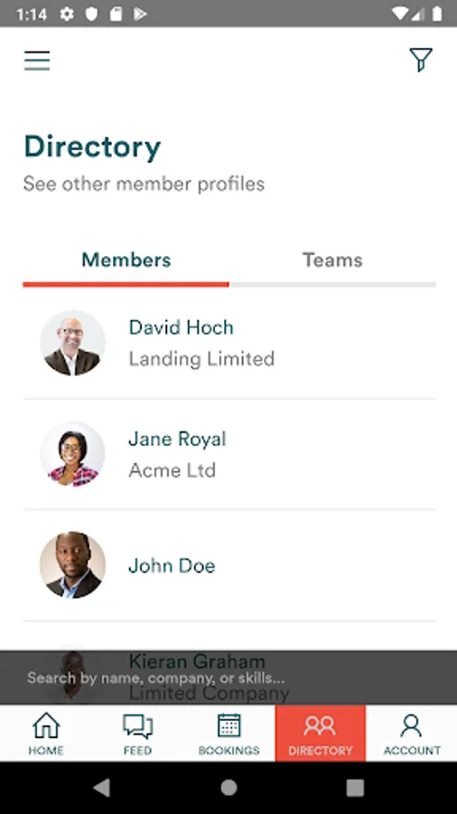Tap the Android home circle button

click(x=228, y=788)
